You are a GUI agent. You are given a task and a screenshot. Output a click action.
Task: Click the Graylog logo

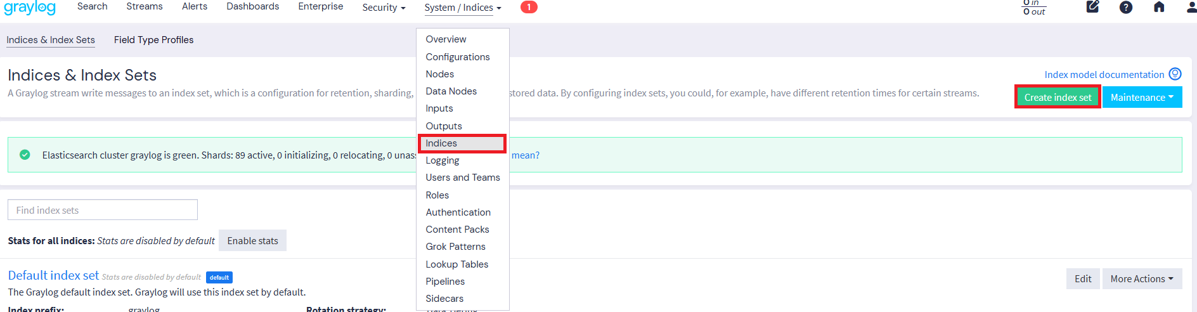pos(30,8)
